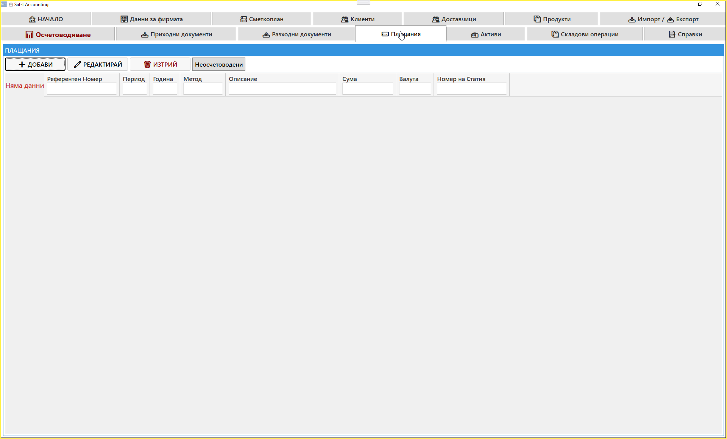Click the document icon on Справки tab
Image resolution: width=727 pixels, height=439 pixels.
pos(672,34)
